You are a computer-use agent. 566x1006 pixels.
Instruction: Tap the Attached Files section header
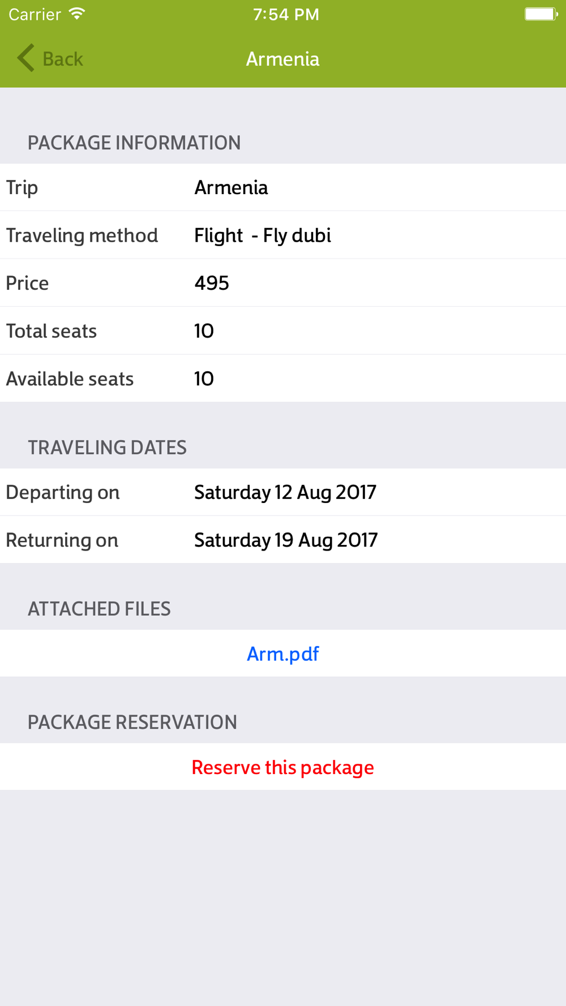[x=99, y=609]
